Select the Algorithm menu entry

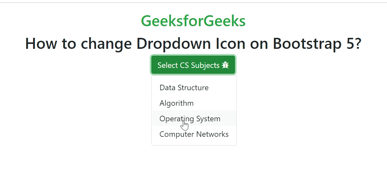coord(177,103)
